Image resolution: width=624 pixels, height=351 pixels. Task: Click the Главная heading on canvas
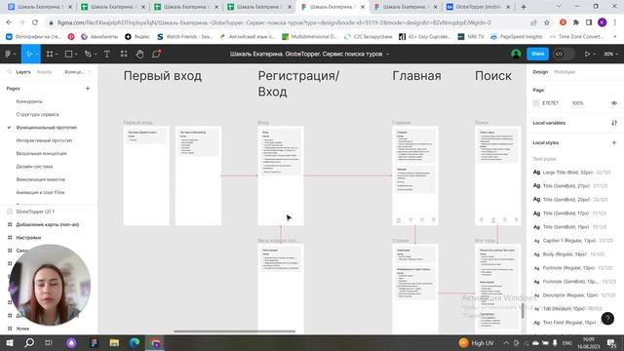[416, 76]
